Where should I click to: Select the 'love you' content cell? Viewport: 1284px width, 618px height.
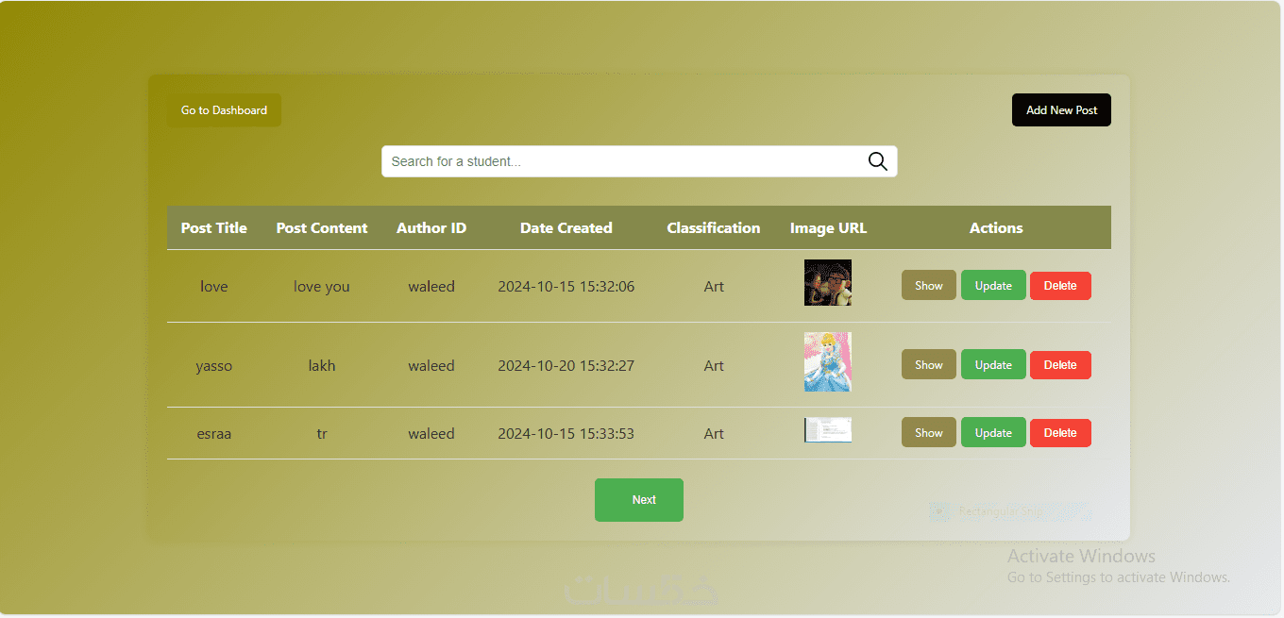tap(322, 286)
